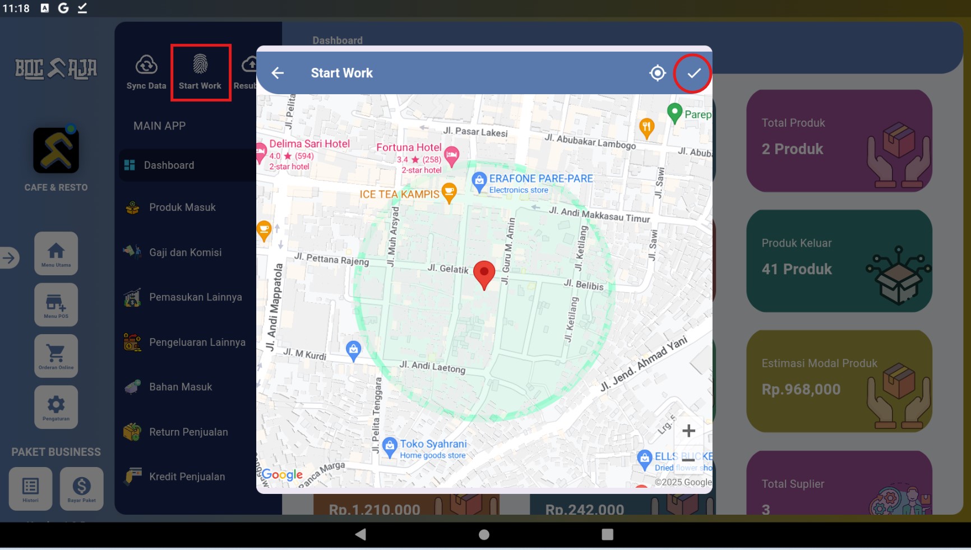Center map on my current location
Screen dimensions: 971x550
tap(657, 73)
